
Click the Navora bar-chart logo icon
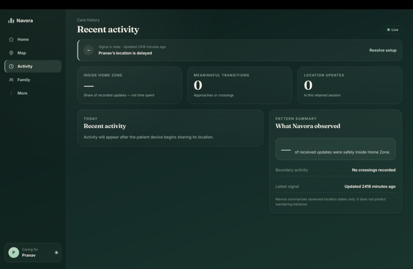pyautogui.click(x=11, y=21)
